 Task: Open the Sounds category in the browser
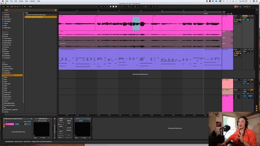coord(6,34)
